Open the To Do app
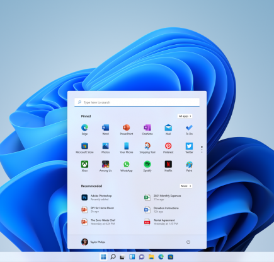The width and height of the screenshot is (274, 262). tap(189, 129)
